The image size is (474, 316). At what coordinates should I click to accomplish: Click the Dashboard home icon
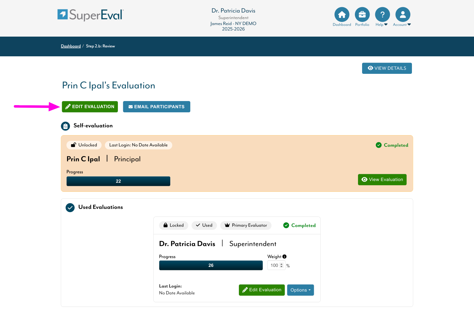[x=342, y=15]
